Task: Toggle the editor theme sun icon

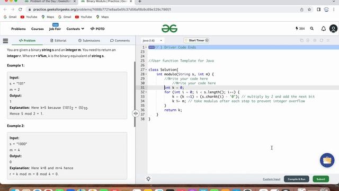Action: [x=148, y=179]
